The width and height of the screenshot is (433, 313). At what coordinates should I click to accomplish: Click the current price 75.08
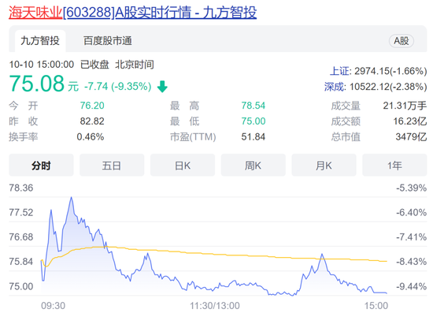tap(37, 84)
